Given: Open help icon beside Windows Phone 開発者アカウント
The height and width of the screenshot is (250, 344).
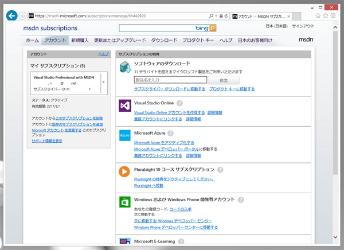Looking at the screenshot, I should [x=241, y=200].
